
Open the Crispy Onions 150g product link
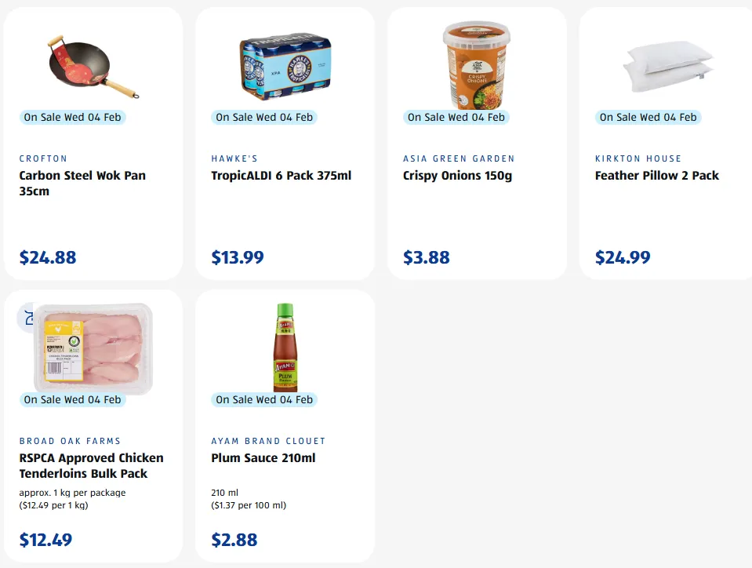click(x=457, y=176)
